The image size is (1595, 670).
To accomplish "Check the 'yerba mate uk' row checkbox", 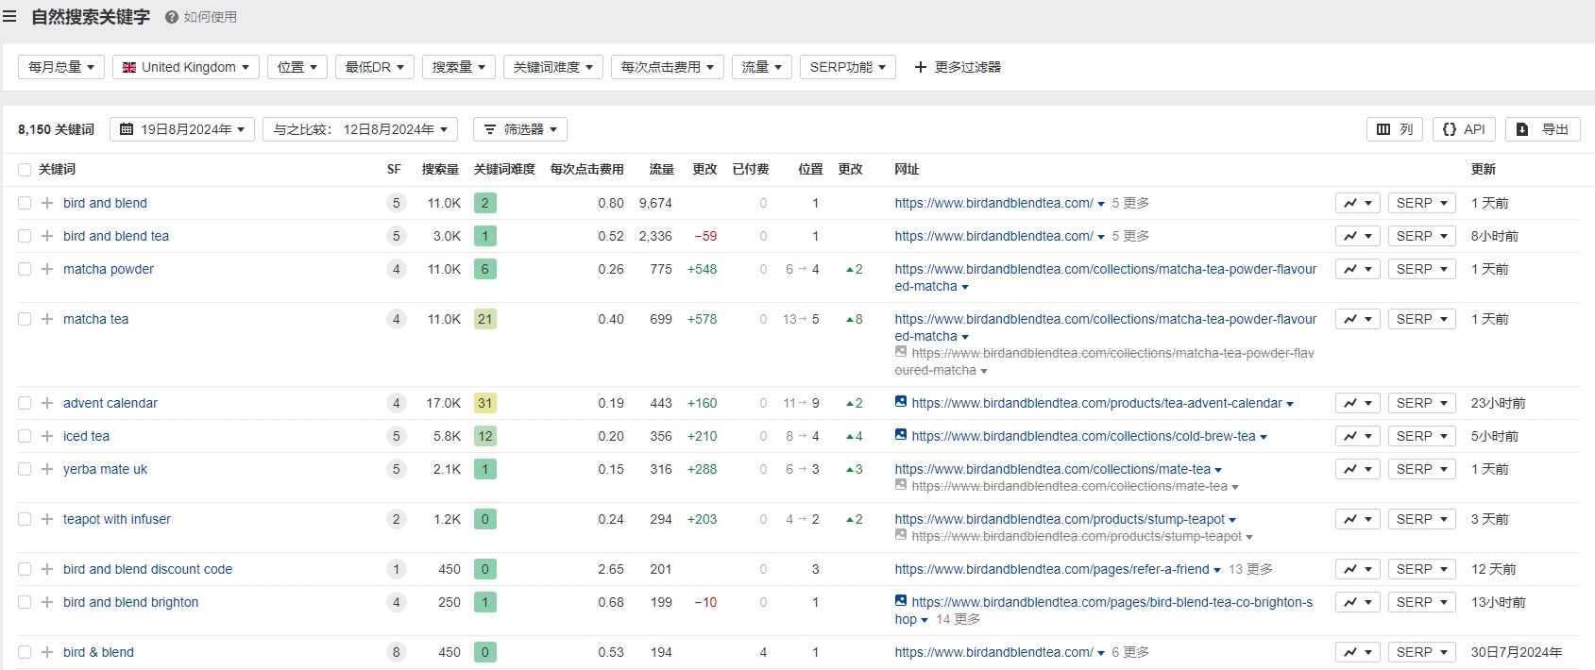I will pos(25,469).
